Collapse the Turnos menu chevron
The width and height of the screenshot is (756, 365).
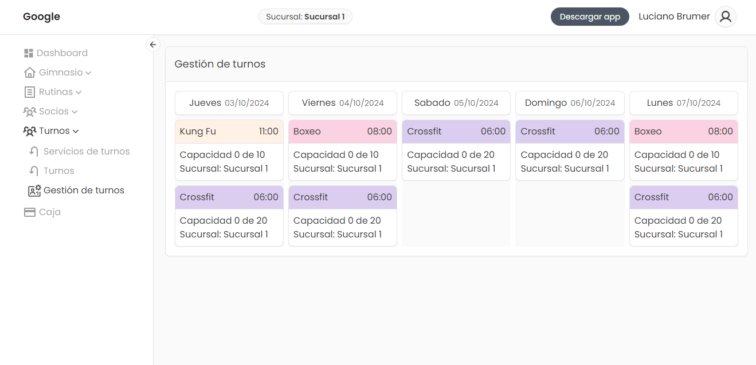click(76, 132)
